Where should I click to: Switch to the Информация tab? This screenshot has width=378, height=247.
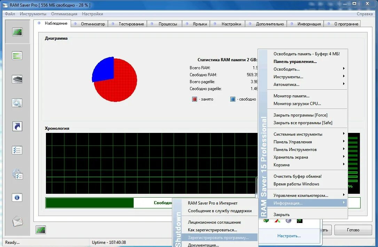[x=306, y=24]
